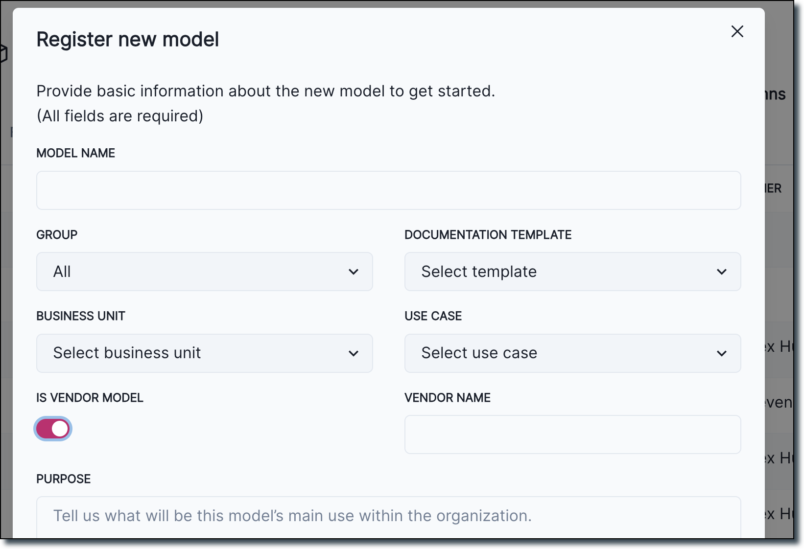The height and width of the screenshot is (549, 804).
Task: Open the Select business unit dropdown
Action: (204, 353)
